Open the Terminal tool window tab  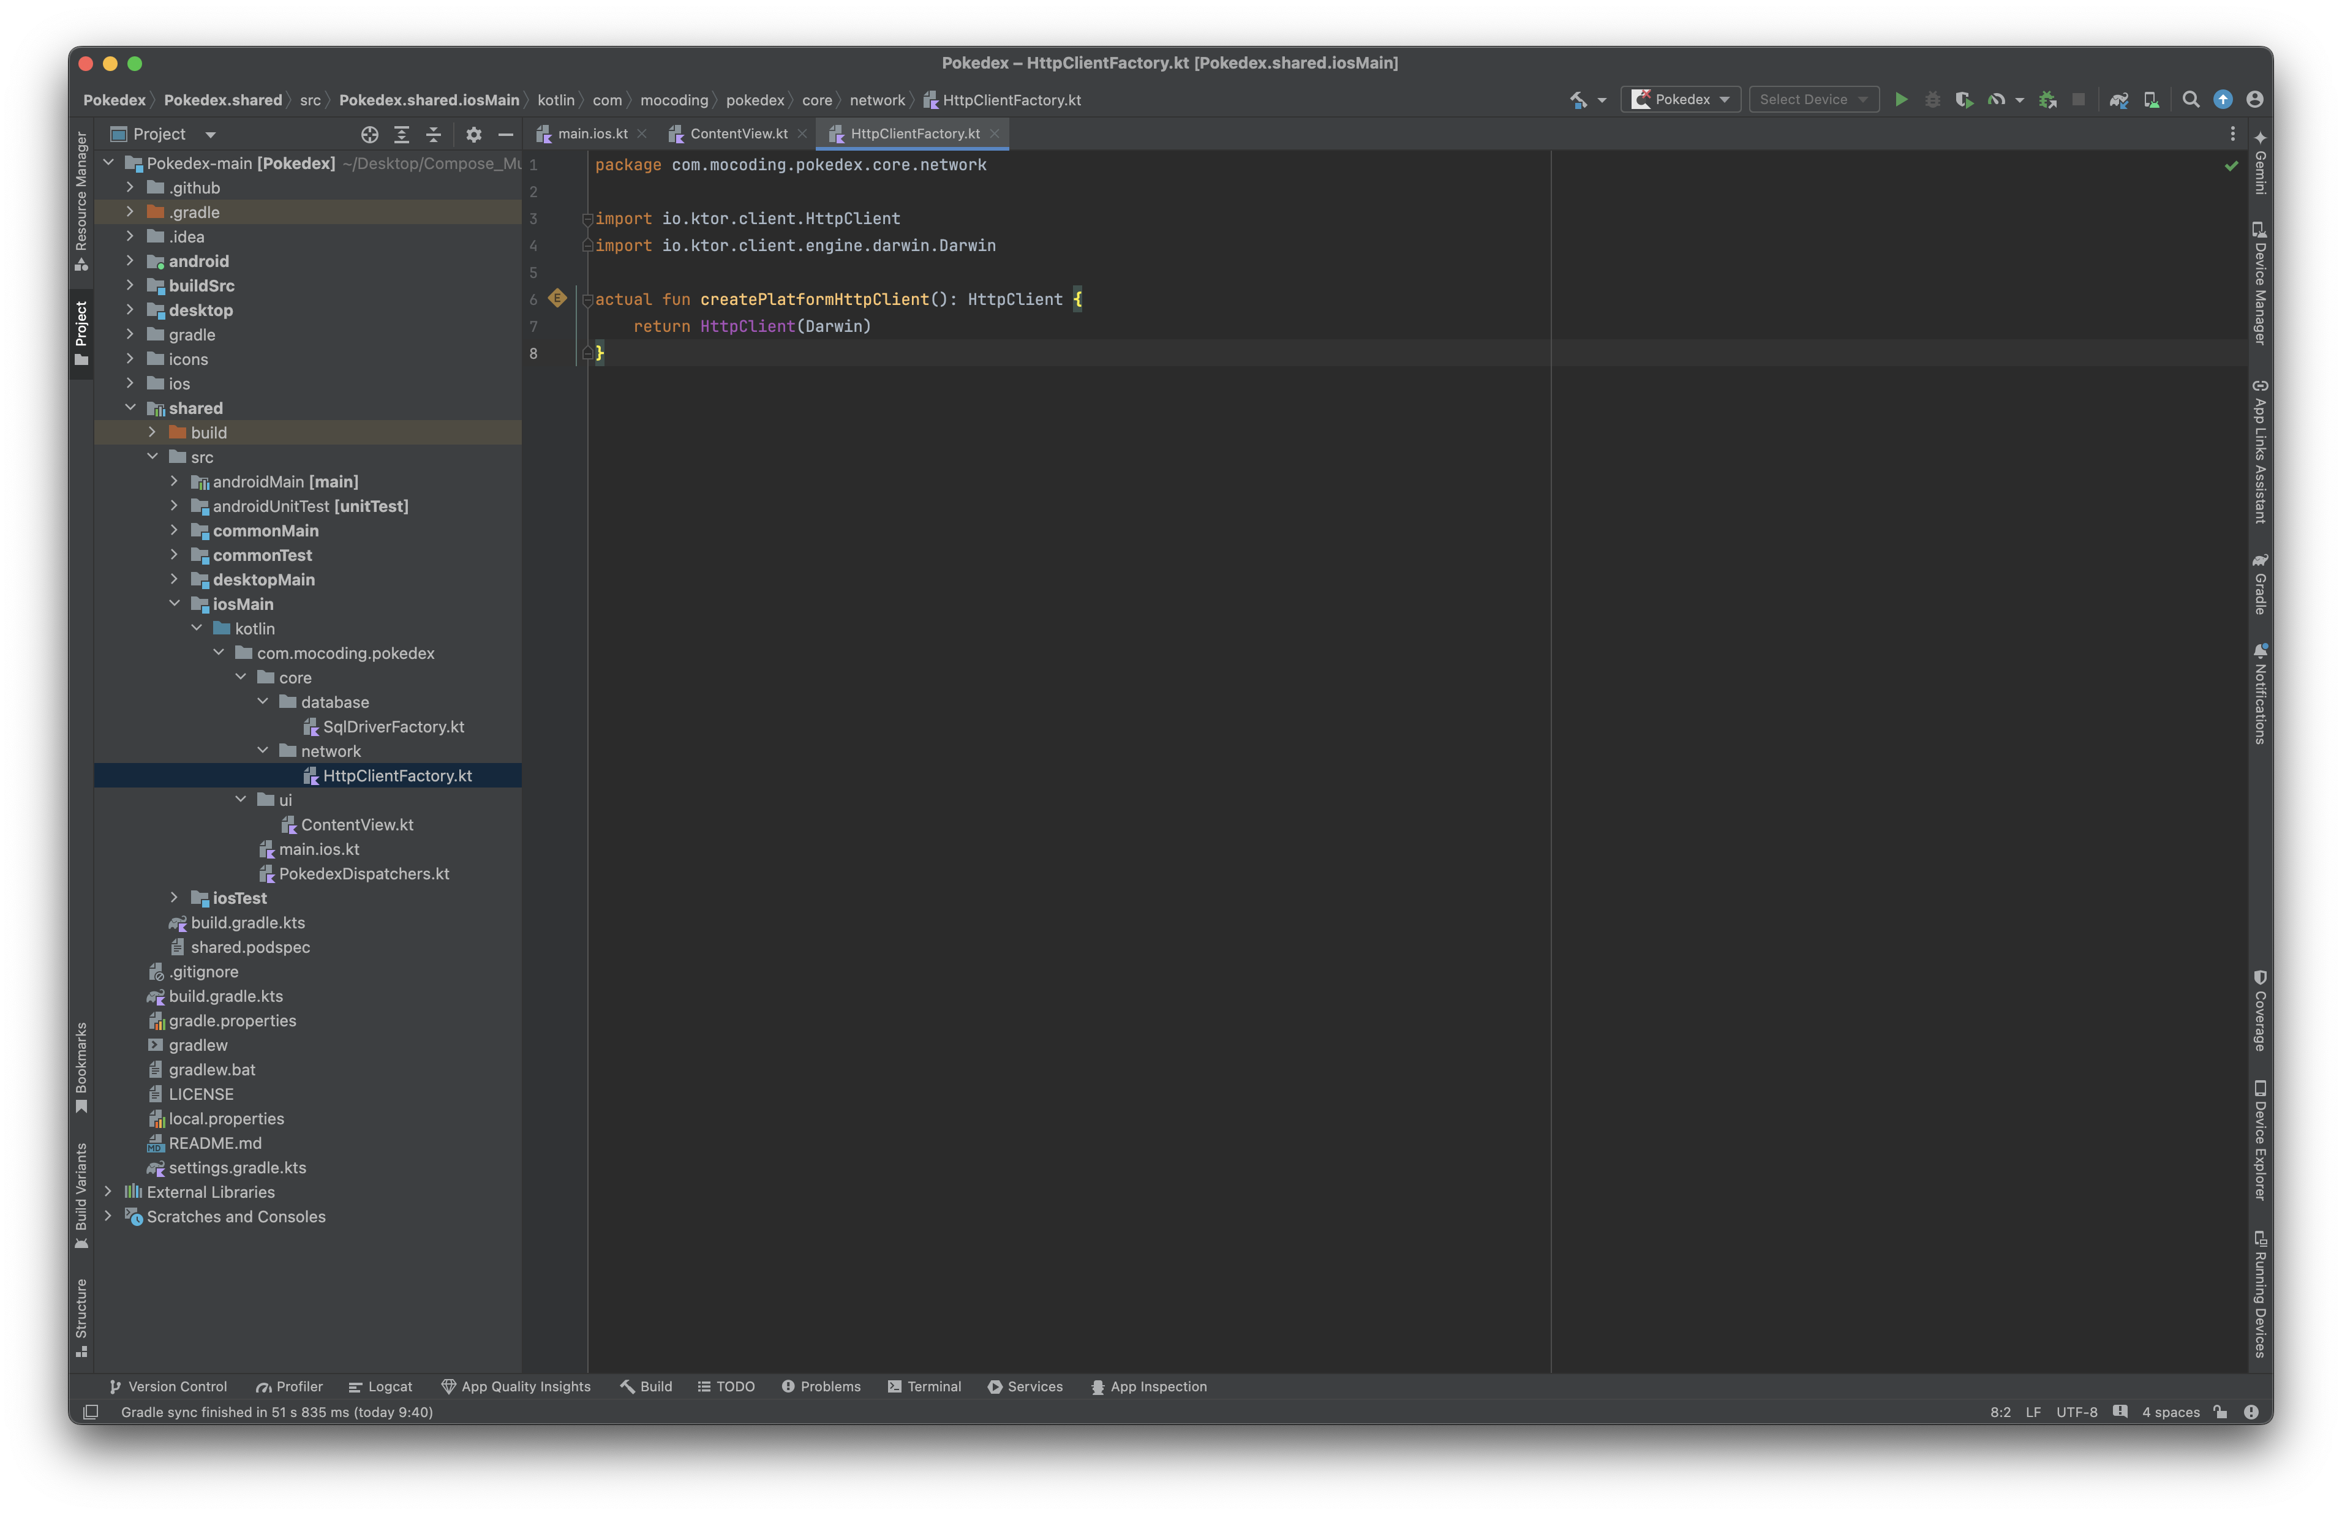pyautogui.click(x=924, y=1386)
